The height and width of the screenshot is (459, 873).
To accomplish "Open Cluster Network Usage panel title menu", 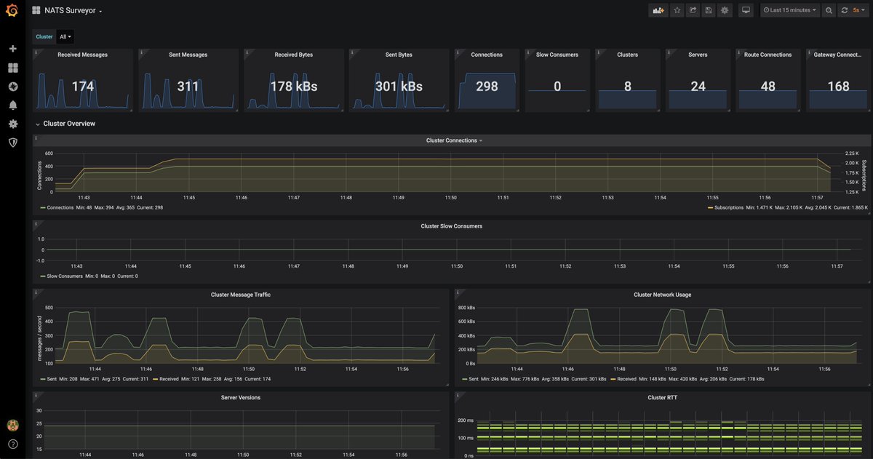I will [663, 295].
